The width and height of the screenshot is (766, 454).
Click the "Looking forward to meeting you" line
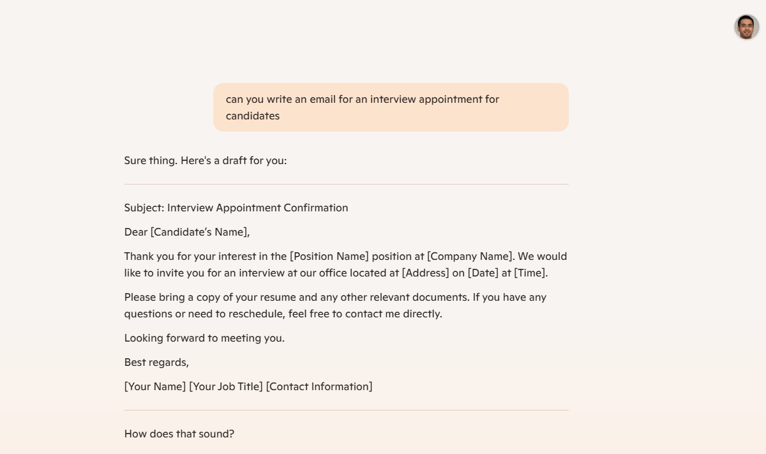(x=204, y=338)
